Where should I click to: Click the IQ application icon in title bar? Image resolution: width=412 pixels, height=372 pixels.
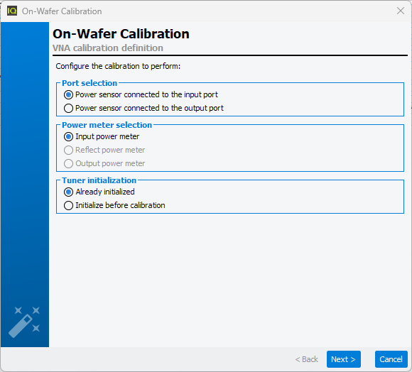click(x=12, y=11)
